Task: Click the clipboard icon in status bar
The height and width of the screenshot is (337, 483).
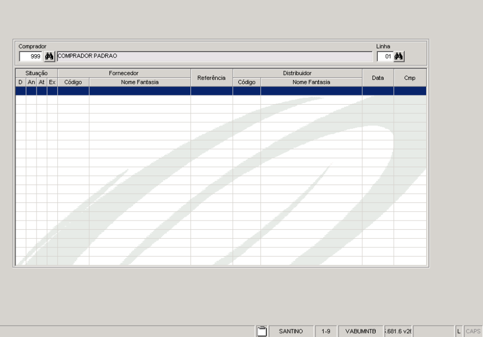Action: 261,331
